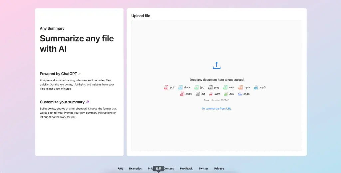Open the Feedback footer link
Viewport: 341px width, 173px height.
[x=186, y=168]
